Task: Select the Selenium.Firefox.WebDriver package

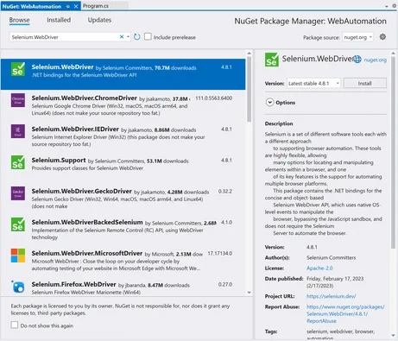Action: click(x=123, y=287)
